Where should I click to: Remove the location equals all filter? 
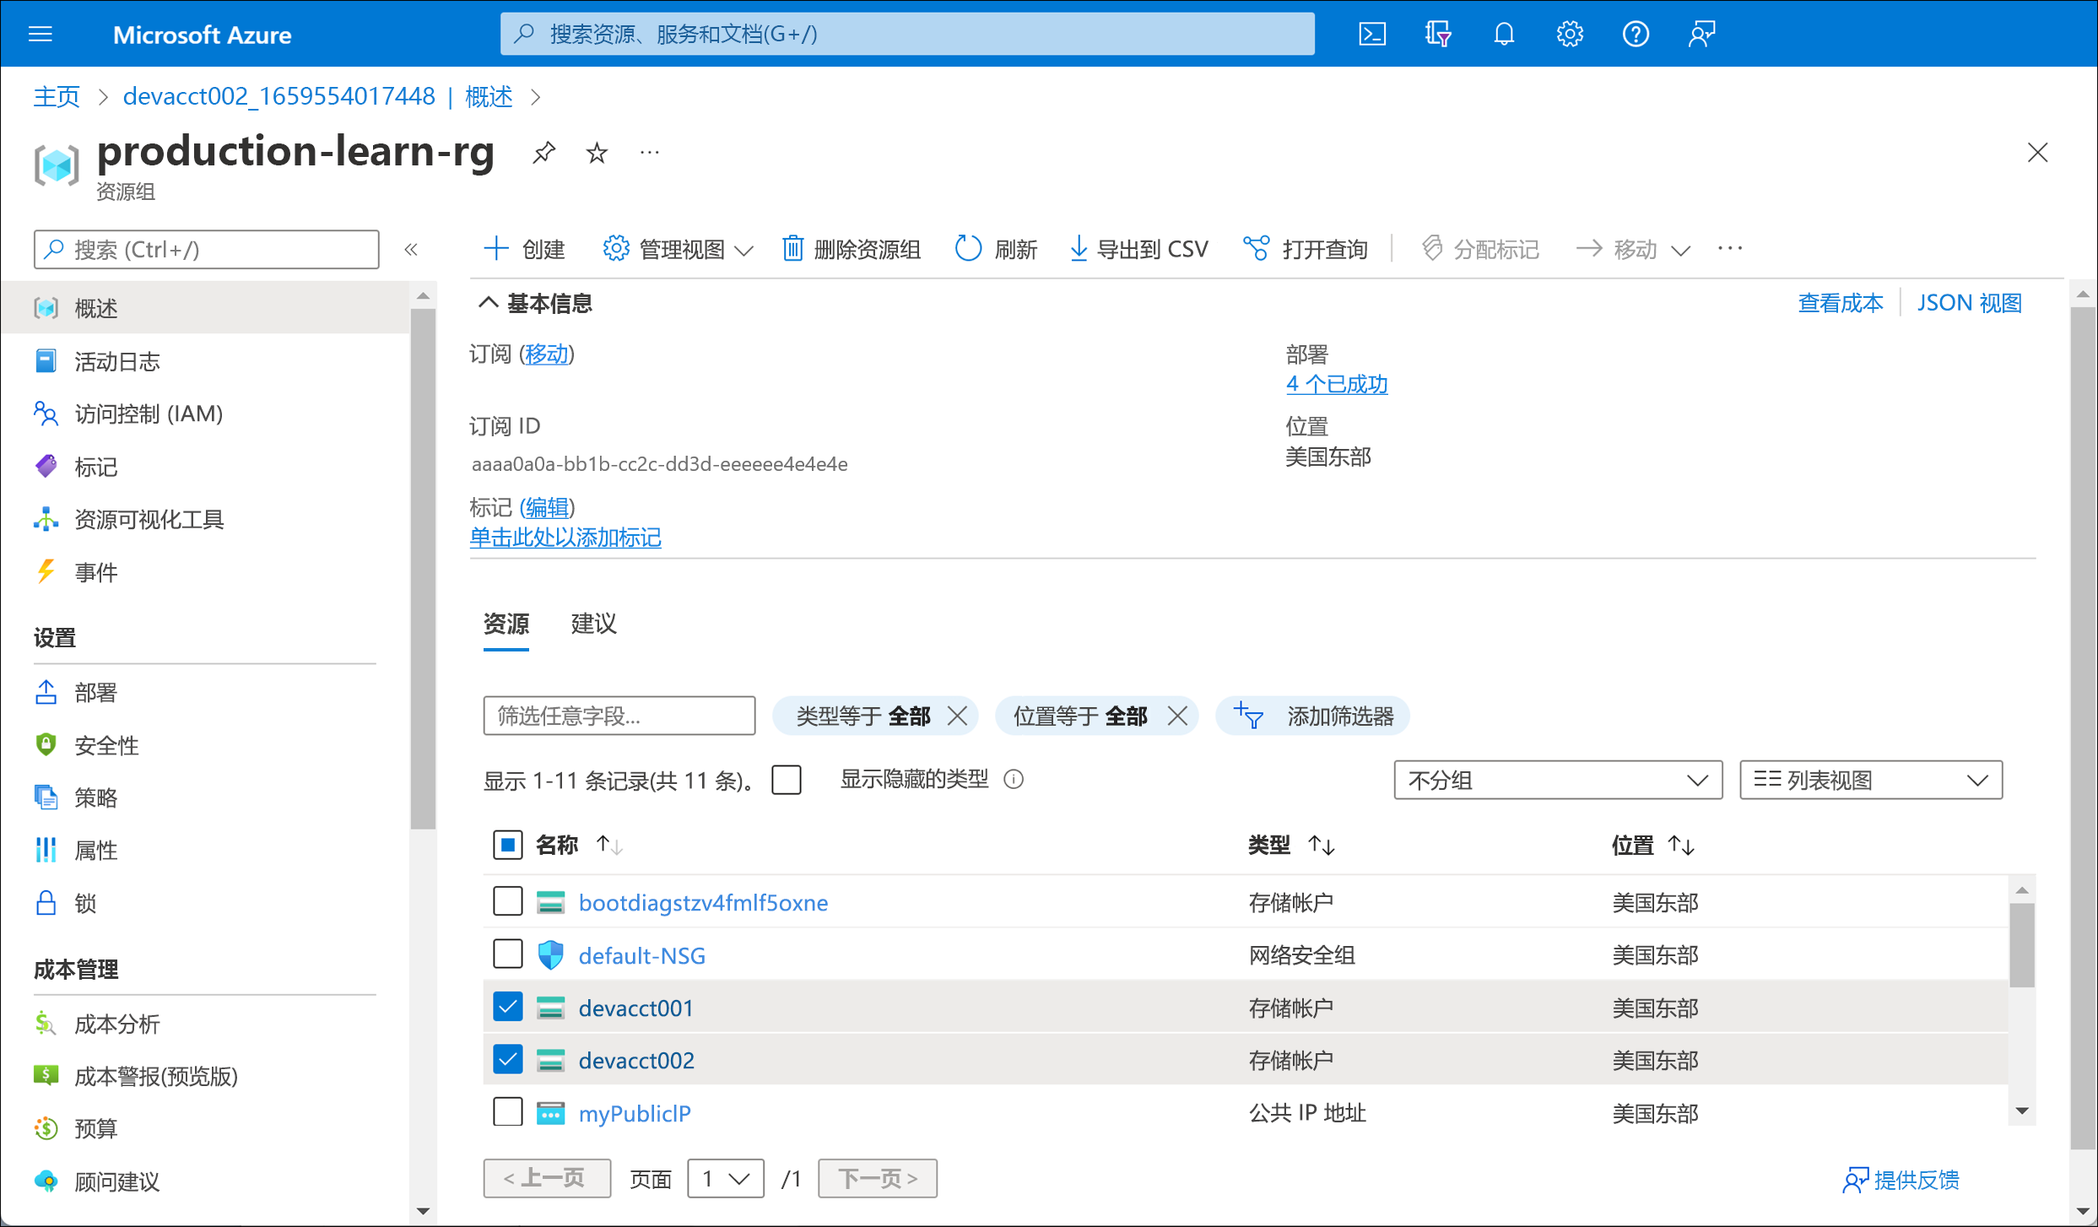click(1177, 716)
